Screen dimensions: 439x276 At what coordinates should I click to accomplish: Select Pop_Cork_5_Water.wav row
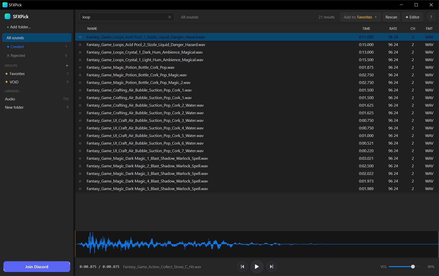click(257, 136)
